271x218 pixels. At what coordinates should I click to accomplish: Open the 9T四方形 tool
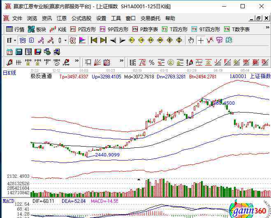click(x=205, y=29)
